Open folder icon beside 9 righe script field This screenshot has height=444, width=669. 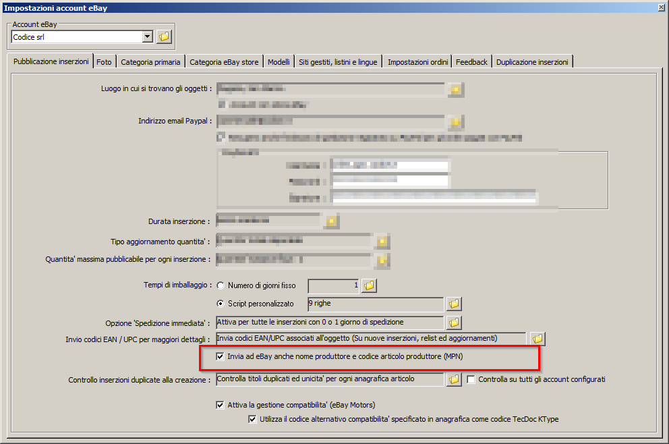454,304
